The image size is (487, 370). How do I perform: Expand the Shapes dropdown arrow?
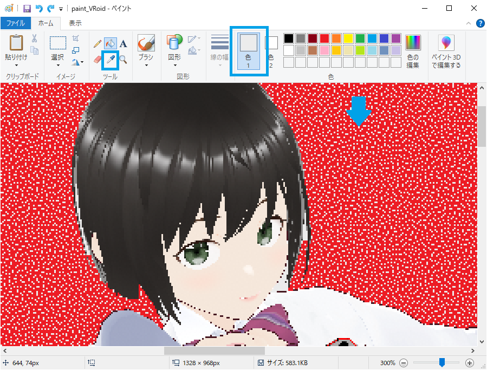point(174,65)
